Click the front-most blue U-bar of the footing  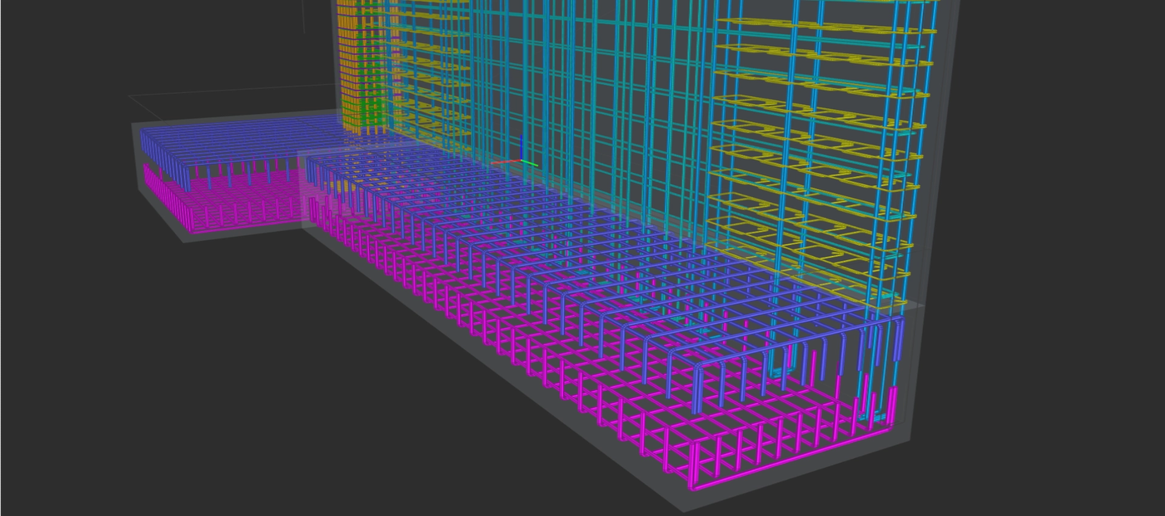[698, 389]
